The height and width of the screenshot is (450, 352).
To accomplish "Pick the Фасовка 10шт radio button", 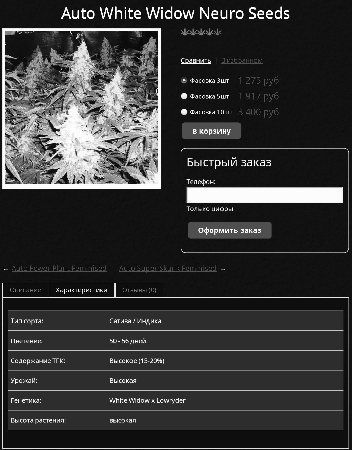I will tap(184, 112).
